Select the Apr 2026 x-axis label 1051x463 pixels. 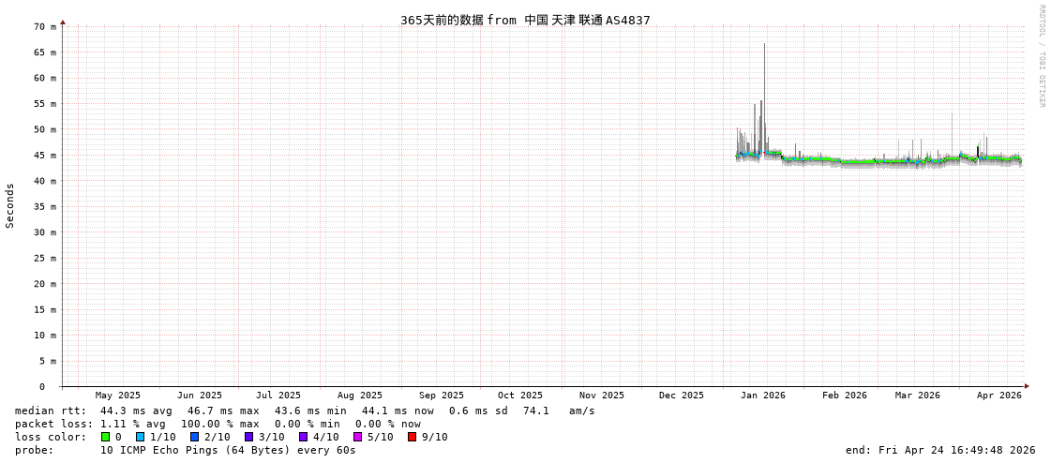click(x=998, y=396)
